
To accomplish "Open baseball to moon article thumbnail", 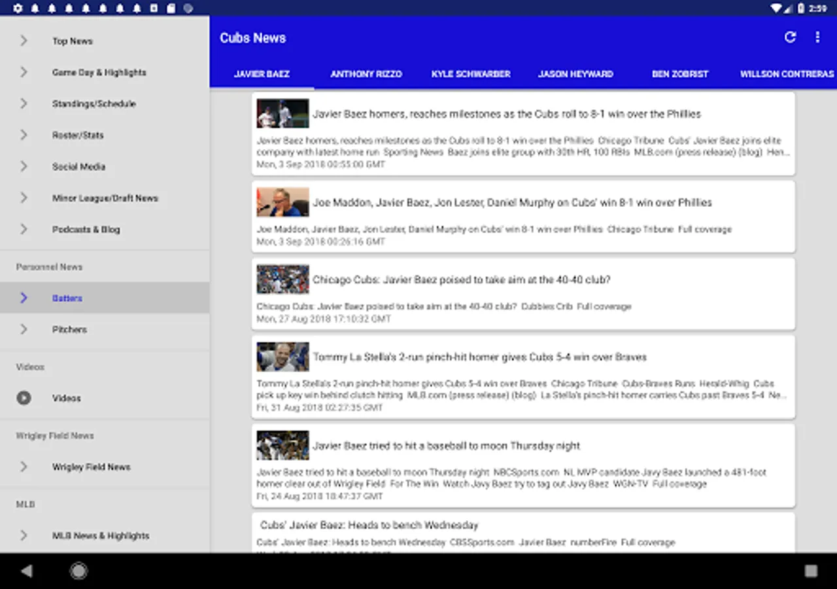I will (282, 446).
